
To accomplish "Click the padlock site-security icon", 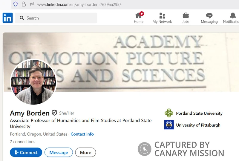I will pos(24,4).
